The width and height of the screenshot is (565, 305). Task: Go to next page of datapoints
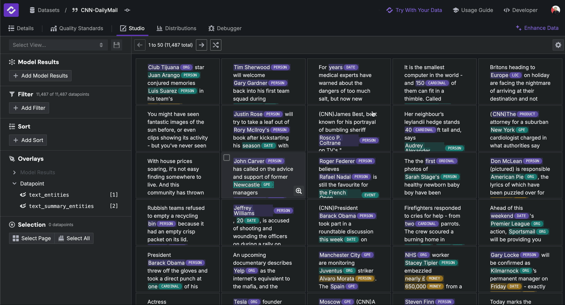(x=202, y=45)
